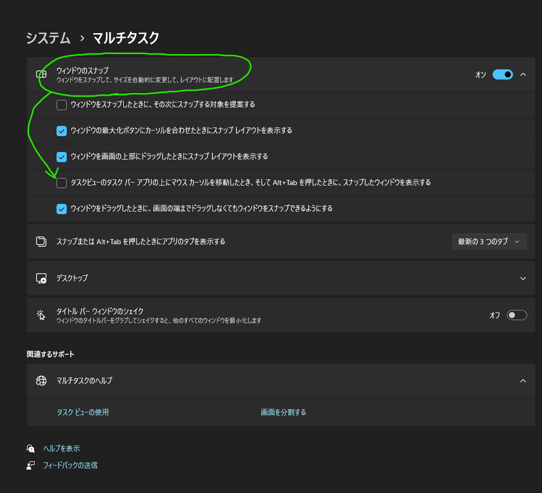Check the snap next target suggestion checkbox
The width and height of the screenshot is (542, 493).
(x=62, y=105)
